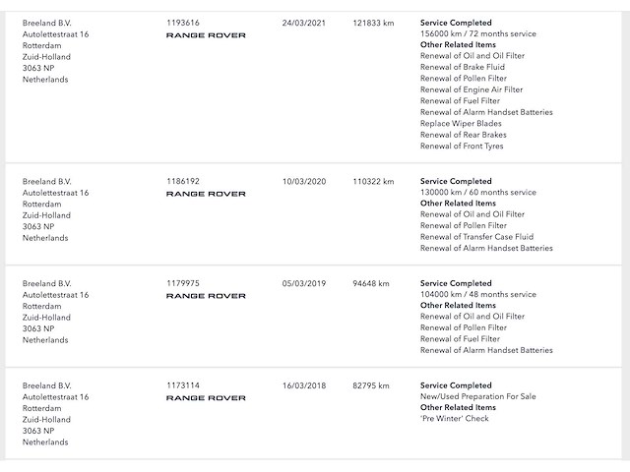Click the Range Rover logo under 1186192
Screen dimensions: 630x472
pos(206,195)
